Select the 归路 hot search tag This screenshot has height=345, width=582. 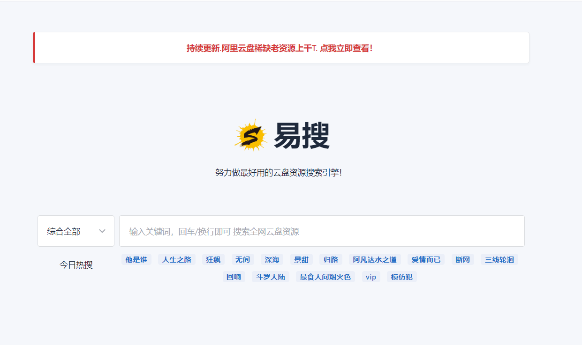(x=331, y=259)
